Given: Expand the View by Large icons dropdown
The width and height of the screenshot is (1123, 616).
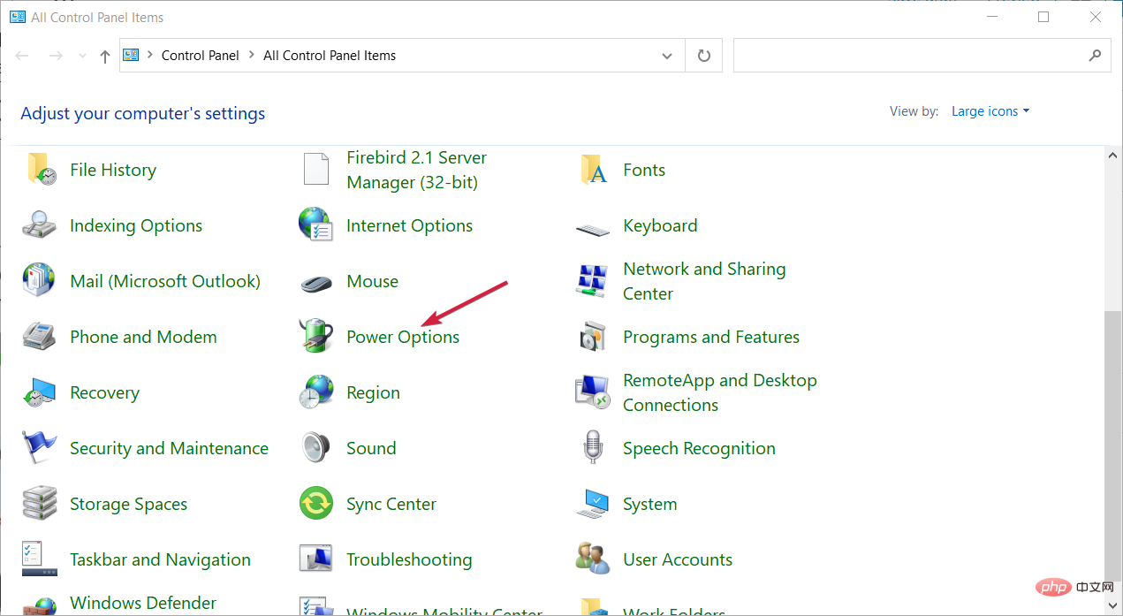Looking at the screenshot, I should pyautogui.click(x=990, y=111).
